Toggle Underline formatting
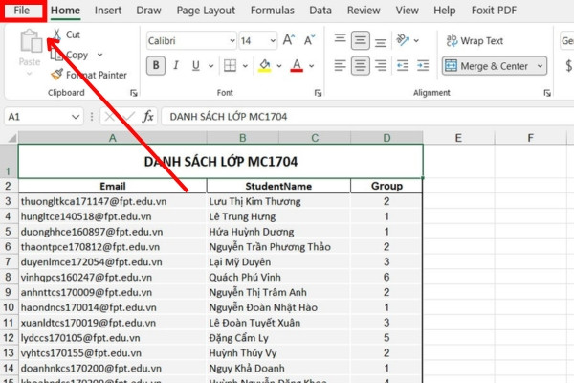 (x=196, y=66)
